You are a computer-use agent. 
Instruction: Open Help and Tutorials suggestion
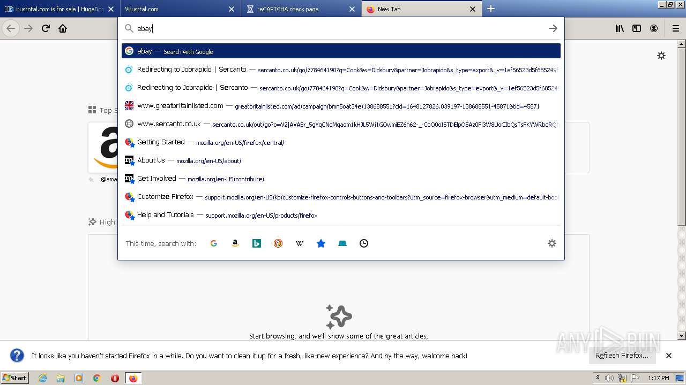click(341, 215)
